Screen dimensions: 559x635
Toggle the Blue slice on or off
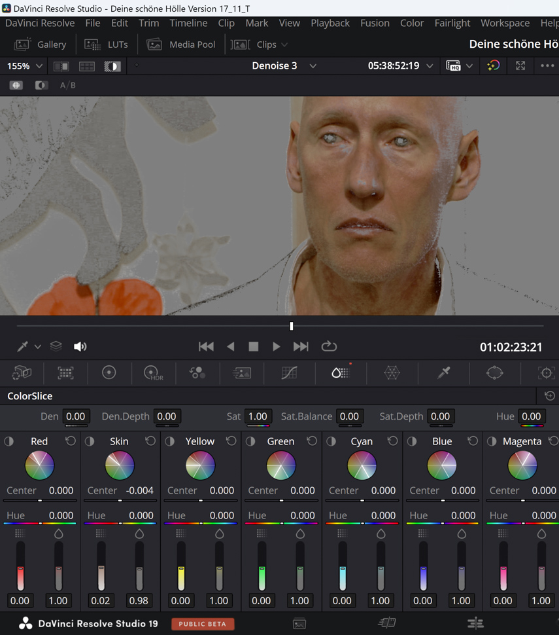point(412,441)
